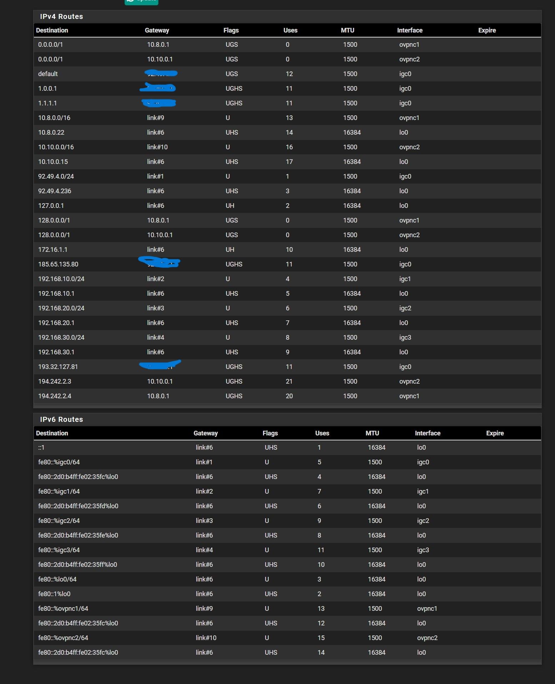The height and width of the screenshot is (684, 555).
Task: Click gateway link#9 in the 10.8.0.0/16 row
Action: coord(156,118)
